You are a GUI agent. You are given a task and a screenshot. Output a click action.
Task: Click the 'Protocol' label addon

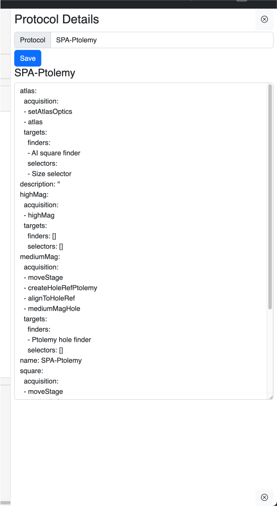click(x=32, y=40)
